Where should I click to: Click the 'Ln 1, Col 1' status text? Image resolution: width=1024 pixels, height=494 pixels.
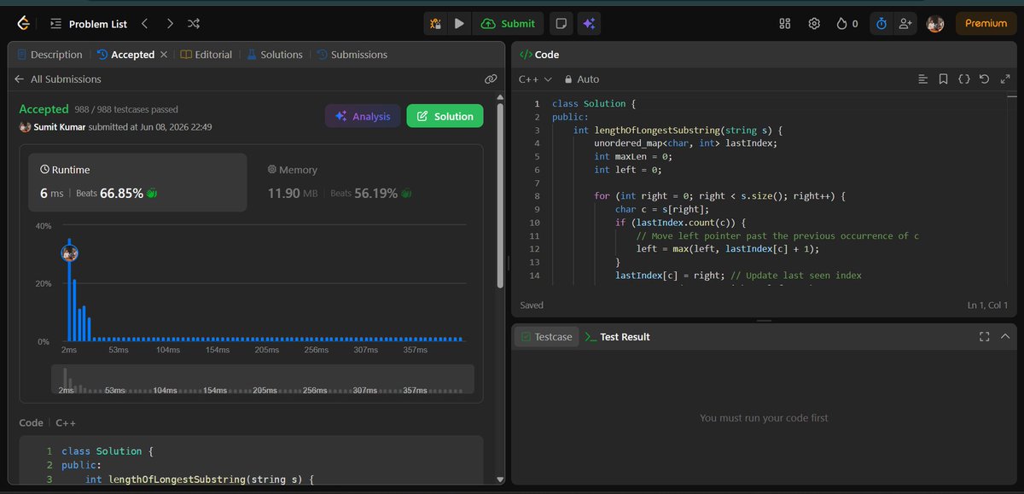987,305
